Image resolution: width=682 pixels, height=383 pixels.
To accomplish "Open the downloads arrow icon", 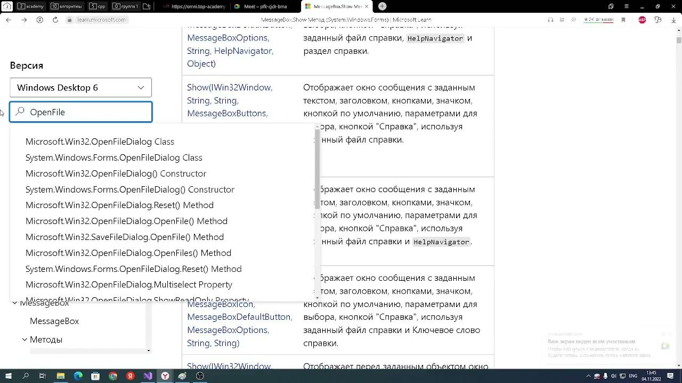I will tap(673, 20).
